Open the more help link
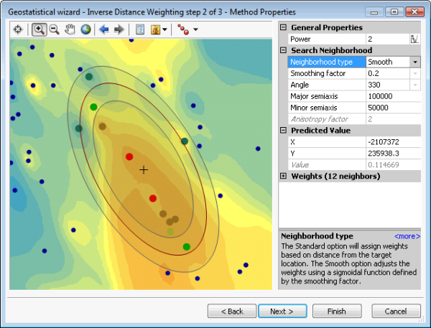The width and height of the screenshot is (431, 328). point(407,236)
